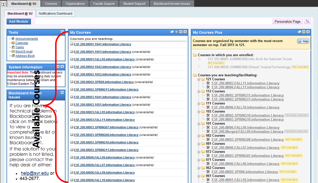Collapse the 121 Courses tree node
Screen dimensions: 318x183
(199, 80)
